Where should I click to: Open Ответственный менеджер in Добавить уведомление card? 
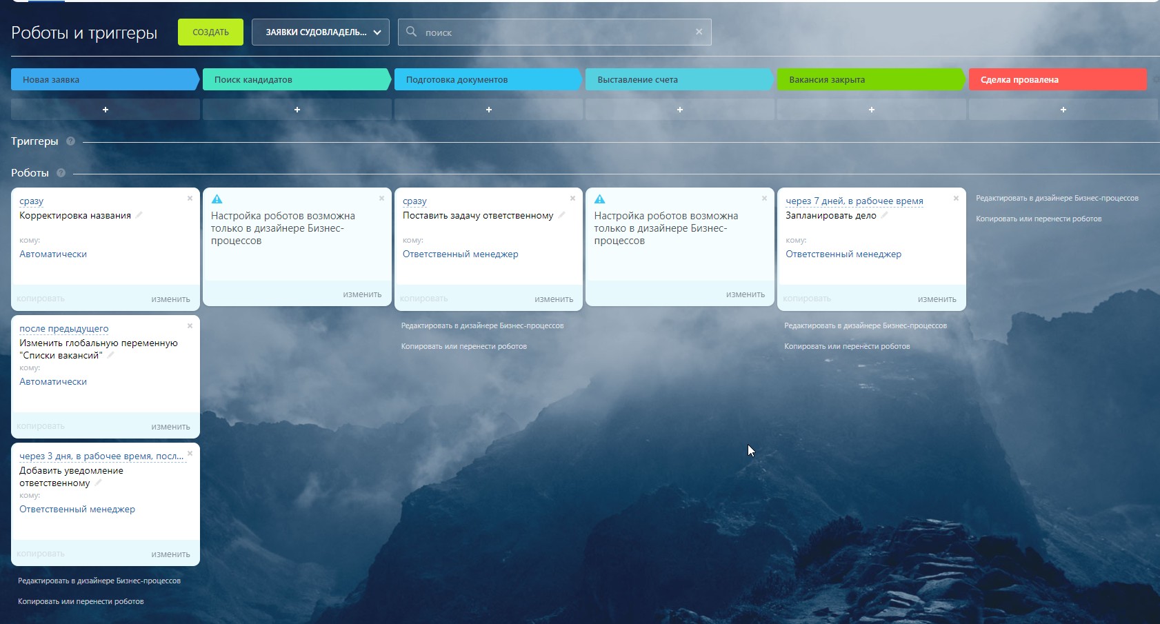(x=77, y=510)
